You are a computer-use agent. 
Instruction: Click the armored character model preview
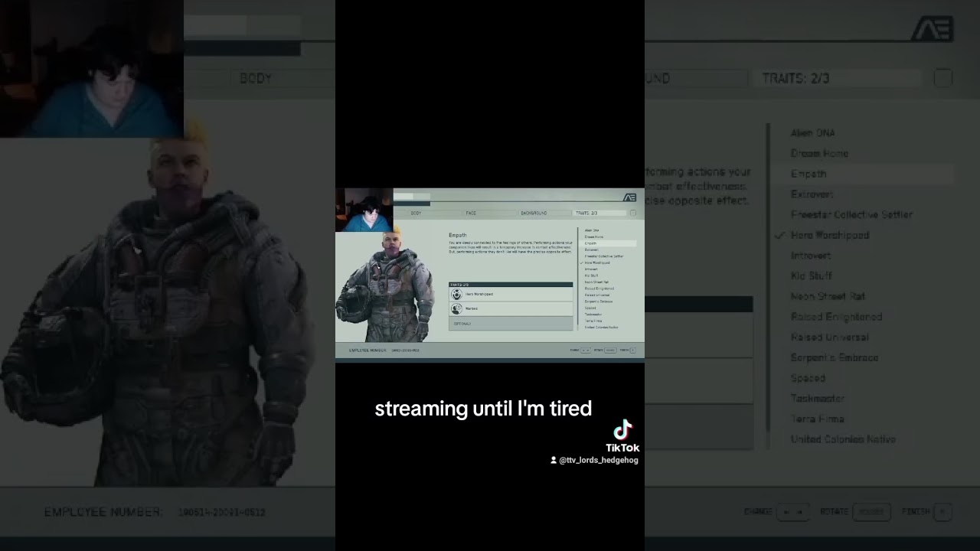(x=384, y=285)
